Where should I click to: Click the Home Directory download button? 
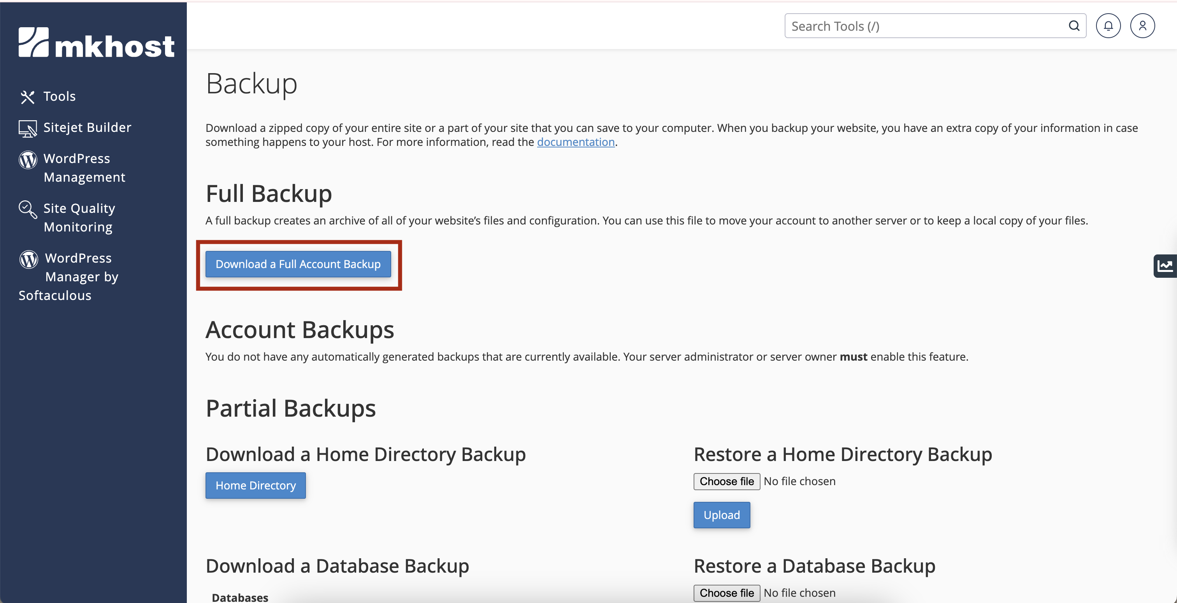pos(255,485)
